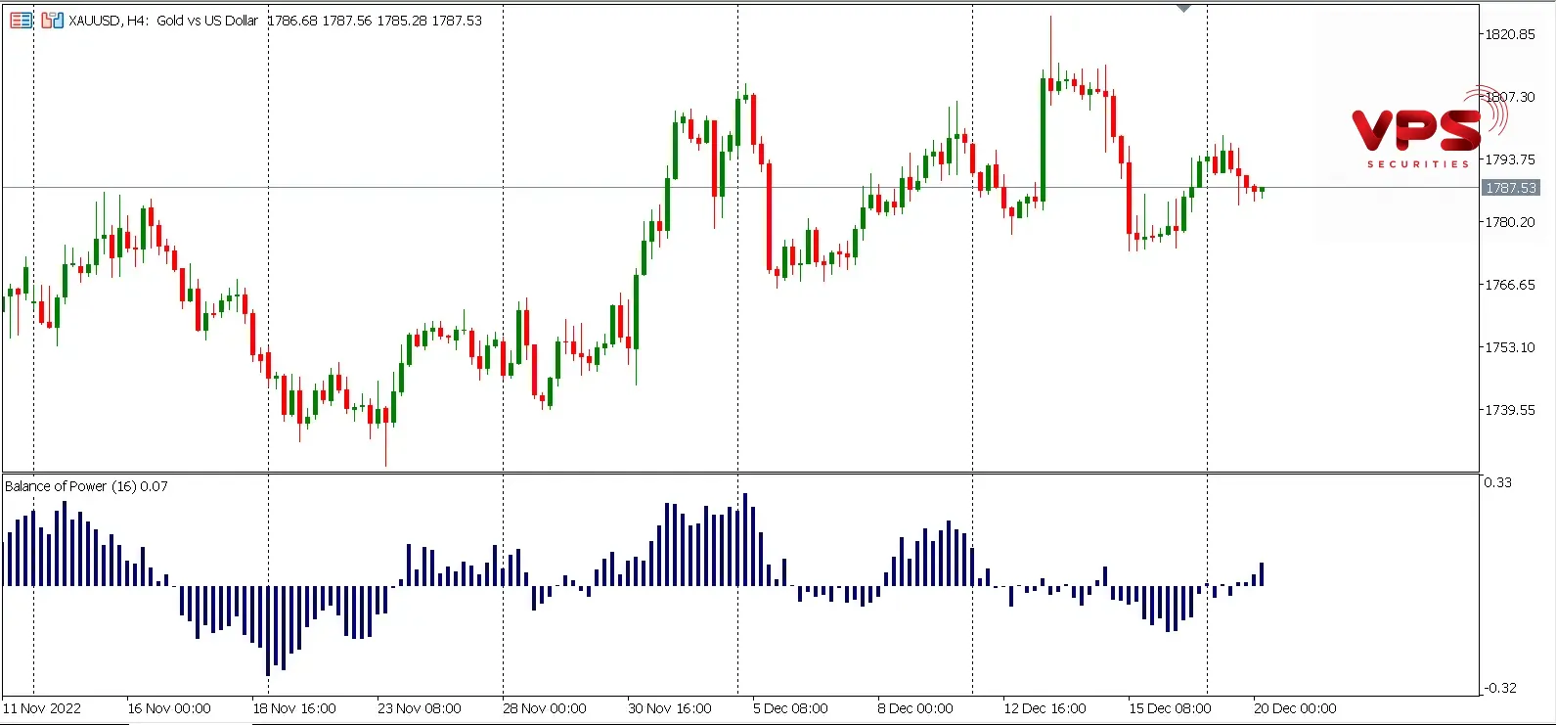Click the 0.33 indicator scale value
The image size is (1556, 725).
(x=1497, y=482)
